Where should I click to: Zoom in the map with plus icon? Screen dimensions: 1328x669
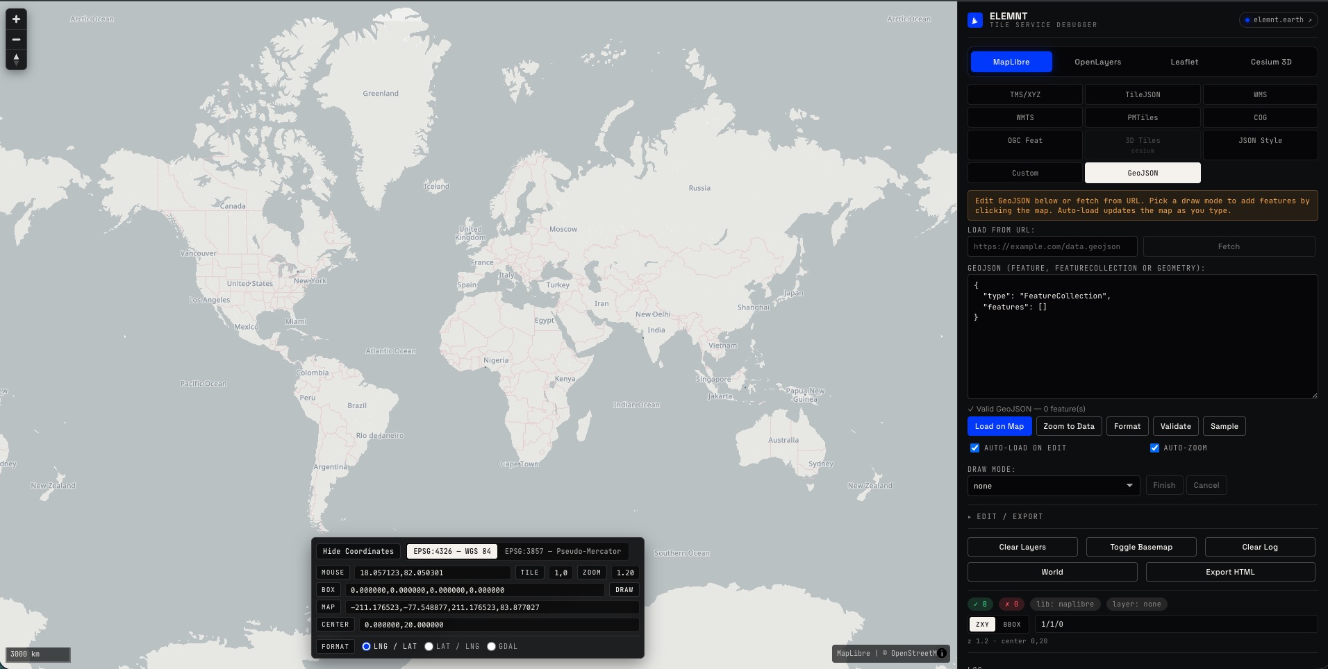point(16,19)
